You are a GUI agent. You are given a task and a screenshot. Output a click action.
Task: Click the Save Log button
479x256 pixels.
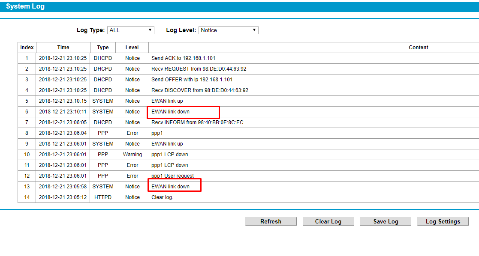pos(386,221)
